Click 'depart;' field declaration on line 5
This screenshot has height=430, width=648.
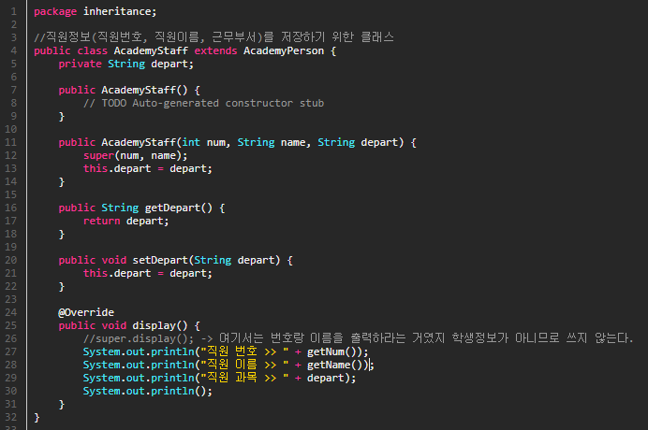click(x=172, y=64)
